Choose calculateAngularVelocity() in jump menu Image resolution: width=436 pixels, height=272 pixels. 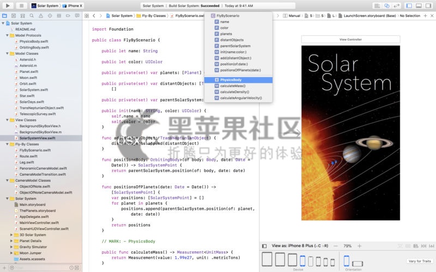pyautogui.click(x=238, y=98)
